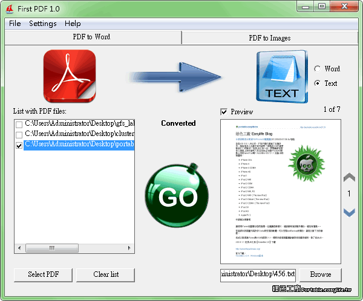Image resolution: width=363 pixels, height=301 pixels.
Task: Click the blue TEXT notepad icon
Action: (282, 77)
